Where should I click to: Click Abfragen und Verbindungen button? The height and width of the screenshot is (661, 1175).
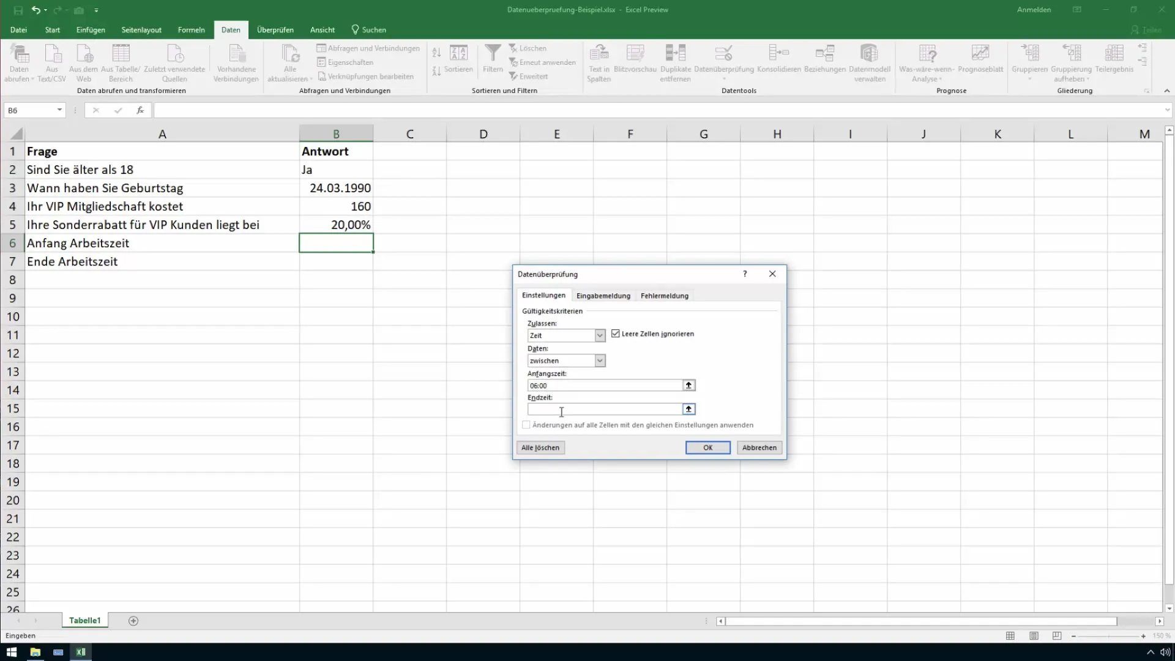(368, 48)
